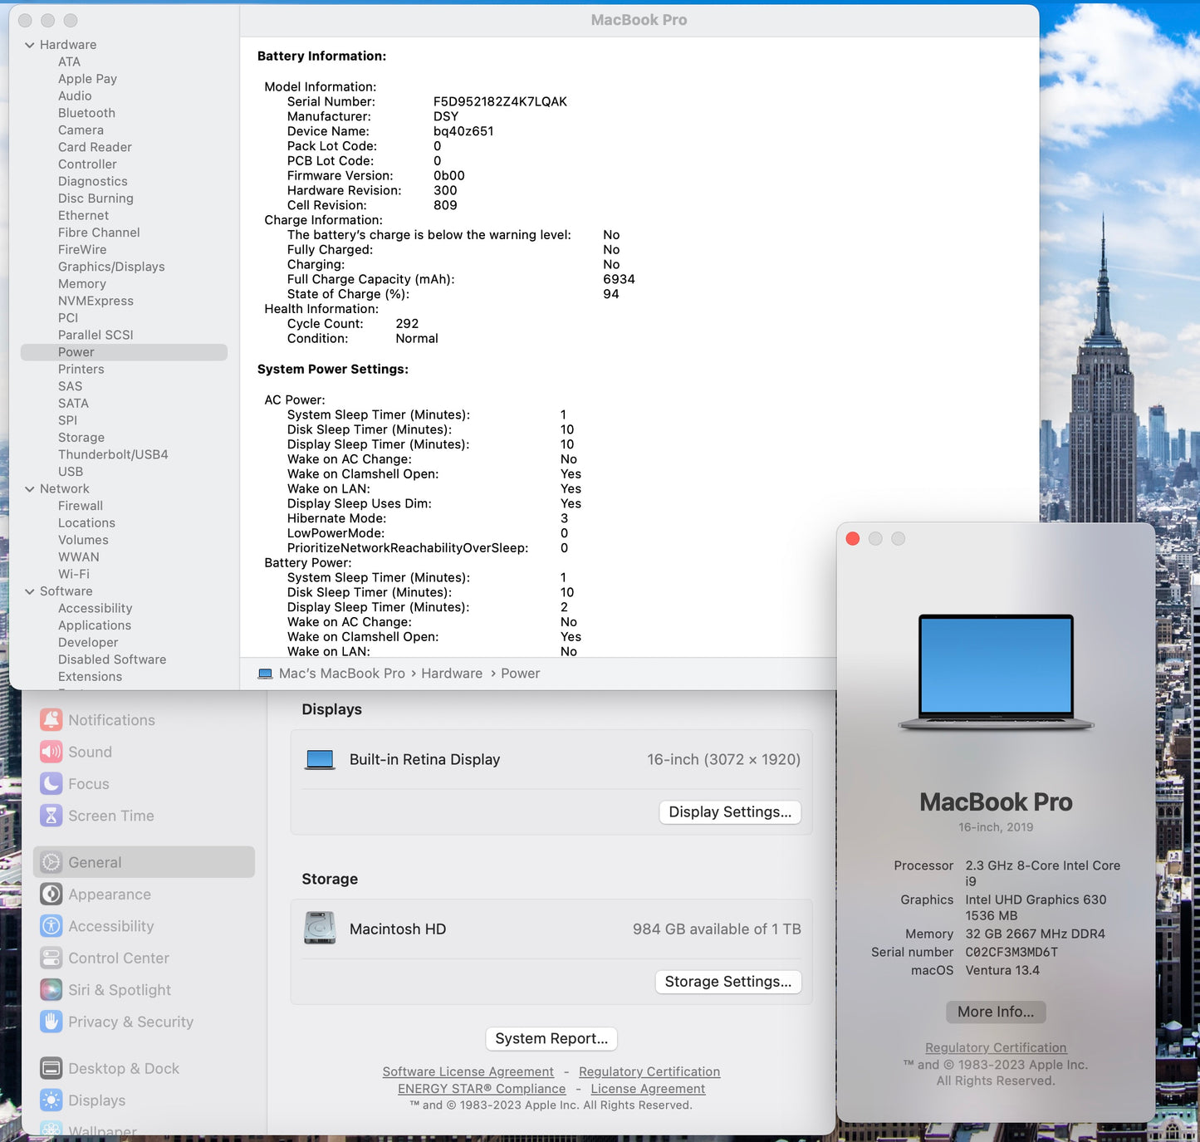Click the Built-in Retina Display icon
This screenshot has width=1200, height=1142.
(x=320, y=758)
